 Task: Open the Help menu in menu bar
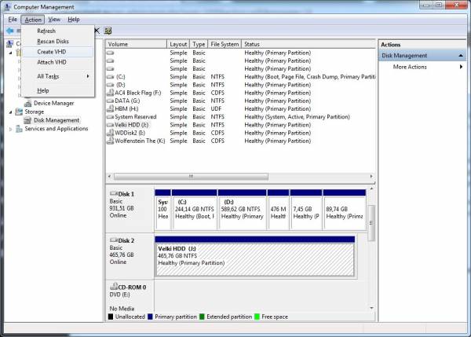pos(74,20)
